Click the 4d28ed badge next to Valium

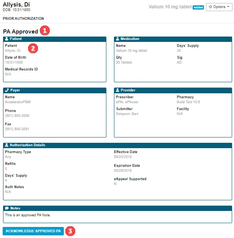tap(198, 7)
